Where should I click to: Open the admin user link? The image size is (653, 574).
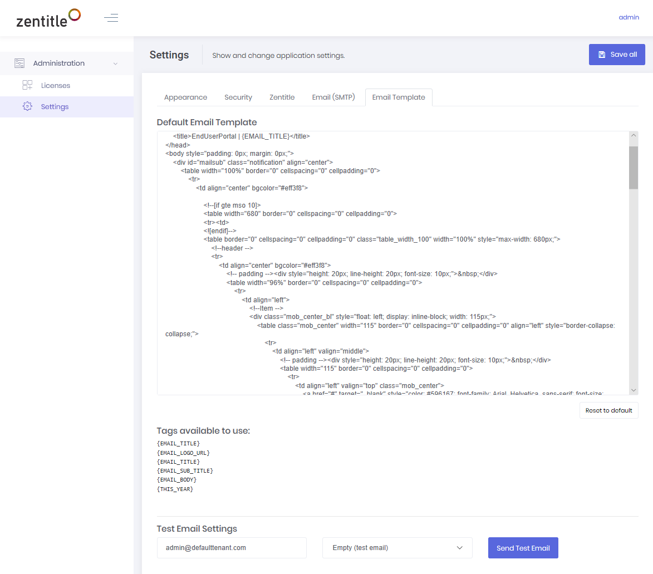click(x=629, y=17)
